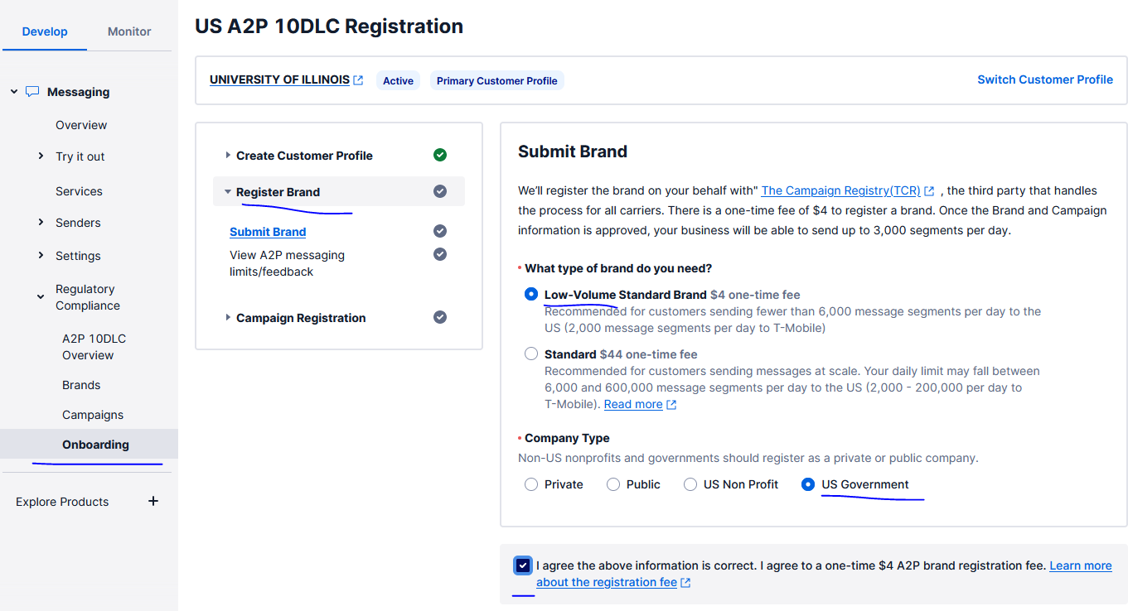The height and width of the screenshot is (611, 1128).
Task: Switch to the Monitor tab
Action: point(128,31)
